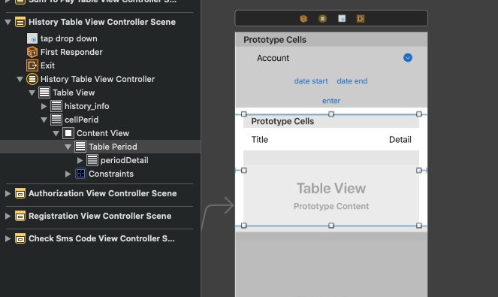The width and height of the screenshot is (498, 297).
Task: Click the top-center selection resize handle
Action: click(331, 114)
